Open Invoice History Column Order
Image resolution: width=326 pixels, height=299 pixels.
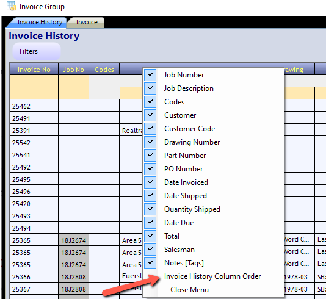point(212,276)
